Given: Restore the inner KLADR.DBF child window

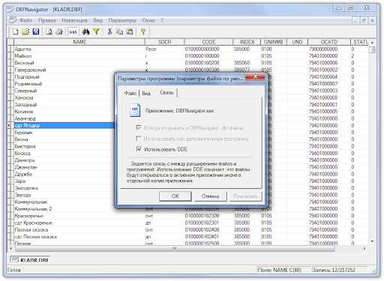Looking at the screenshot, I should click(364, 20).
